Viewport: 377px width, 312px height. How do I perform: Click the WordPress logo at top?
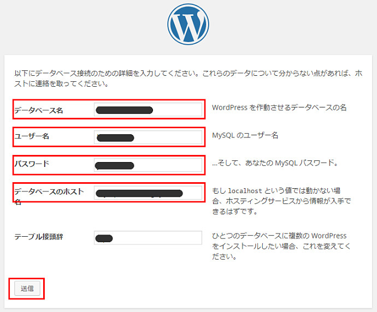point(188,24)
